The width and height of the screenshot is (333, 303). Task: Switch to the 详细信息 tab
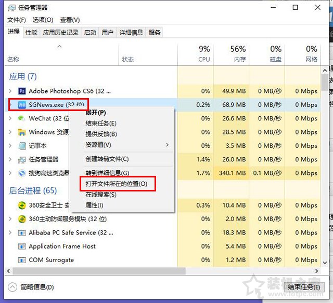tap(131, 32)
